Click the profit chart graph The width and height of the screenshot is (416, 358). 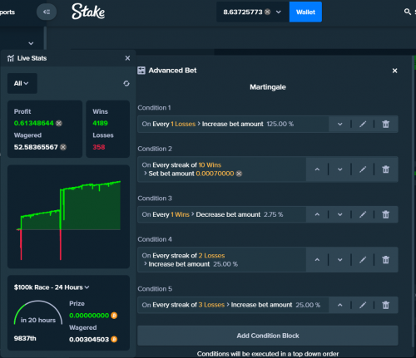coord(68,217)
